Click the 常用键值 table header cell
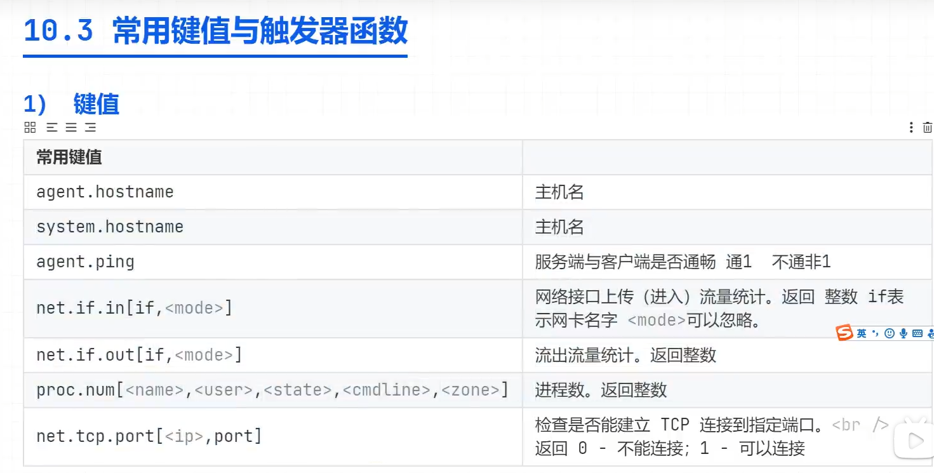The width and height of the screenshot is (934, 473). (x=69, y=157)
